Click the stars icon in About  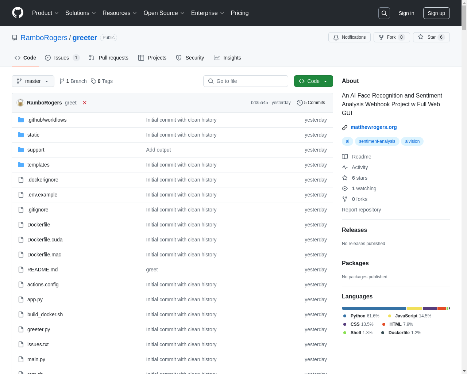tap(345, 178)
